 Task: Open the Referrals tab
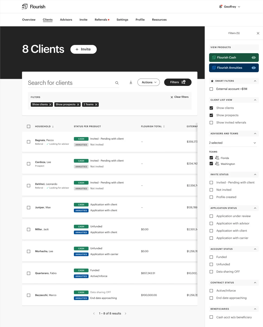click(101, 20)
